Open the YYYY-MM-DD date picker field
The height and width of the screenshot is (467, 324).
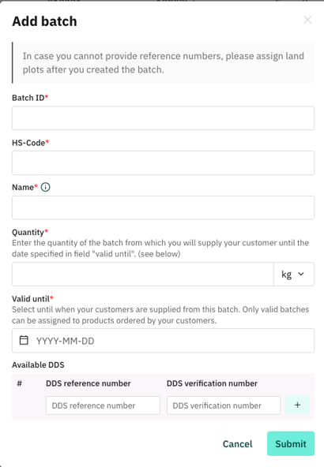tap(164, 341)
